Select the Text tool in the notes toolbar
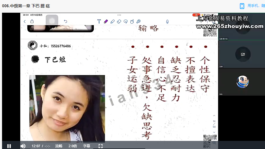The width and height of the screenshot is (265, 149). tap(99, 21)
